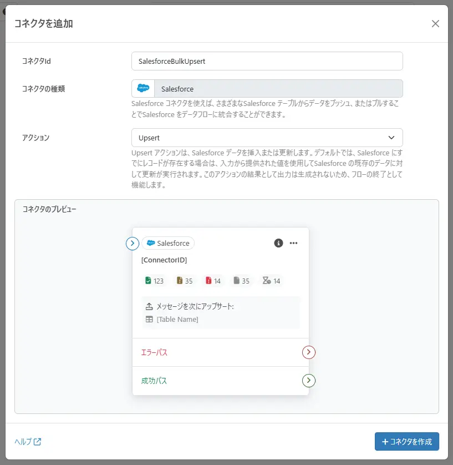Viewport: 453px width, 465px height.
Task: Open the ellipsis menu on the connector card
Action: click(x=294, y=243)
